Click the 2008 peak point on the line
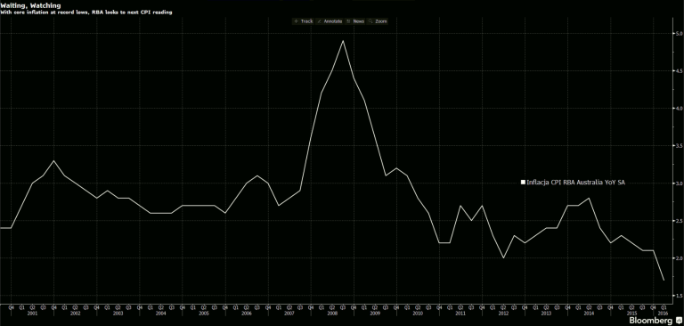684x326 pixels. pos(343,41)
